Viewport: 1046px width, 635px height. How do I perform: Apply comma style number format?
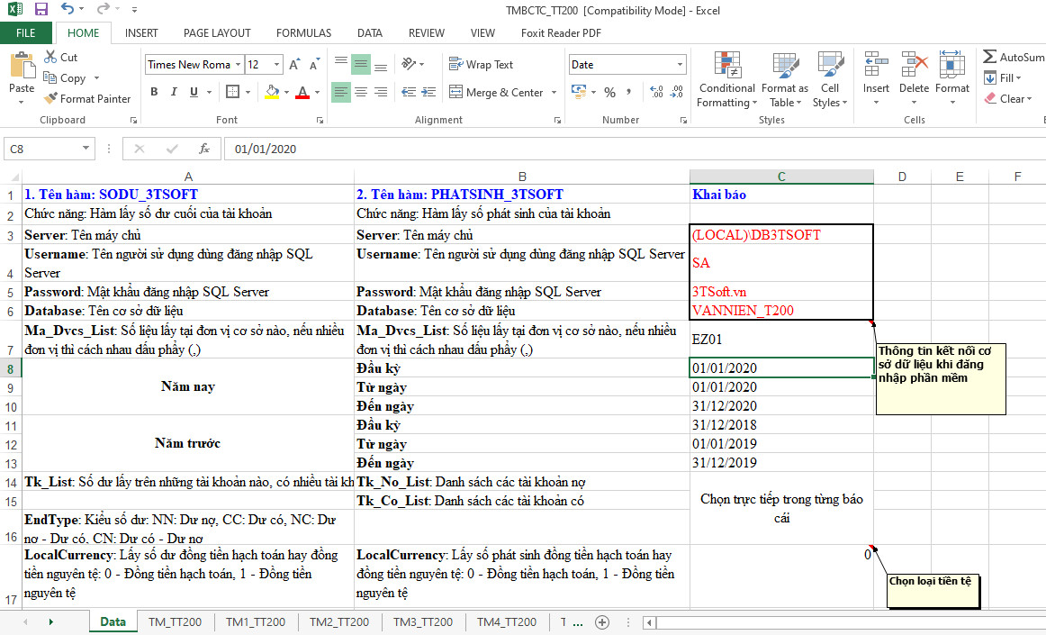pyautogui.click(x=628, y=92)
